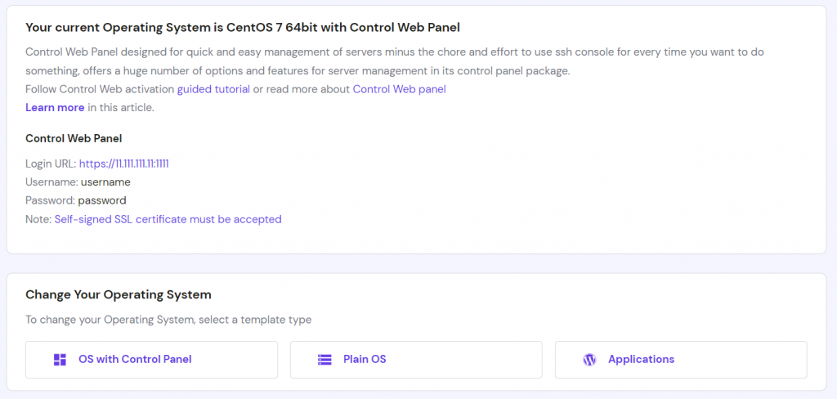Open the Login URL https://11.111.111.11:1111
The width and height of the screenshot is (837, 399).
click(123, 164)
